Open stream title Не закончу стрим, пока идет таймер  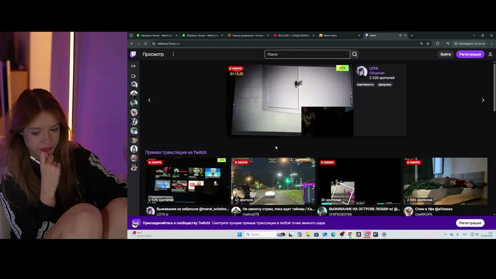(279, 209)
